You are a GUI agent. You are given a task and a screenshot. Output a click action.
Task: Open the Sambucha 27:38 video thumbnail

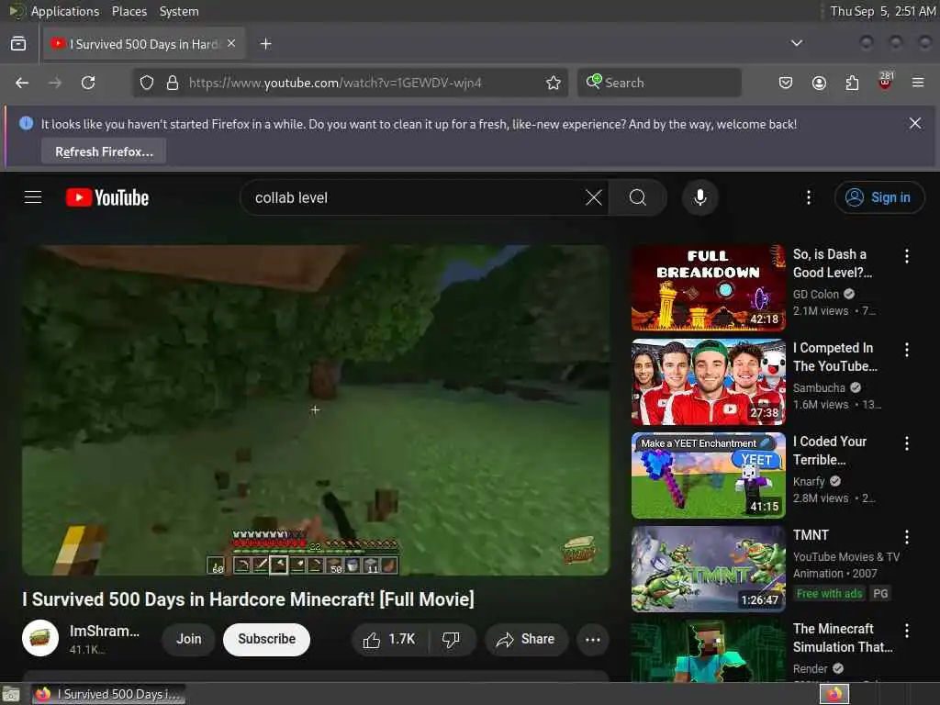708,381
